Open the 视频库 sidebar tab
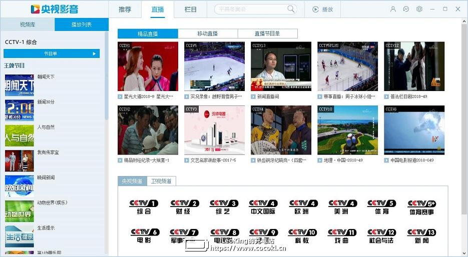Image resolution: width=468 pixels, height=257 pixels. [x=28, y=24]
